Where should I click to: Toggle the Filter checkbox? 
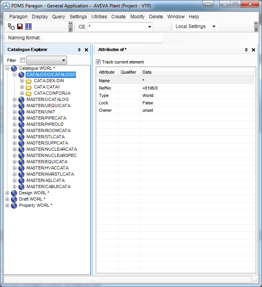[23, 60]
